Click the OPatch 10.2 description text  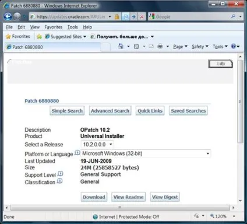tap(95, 129)
